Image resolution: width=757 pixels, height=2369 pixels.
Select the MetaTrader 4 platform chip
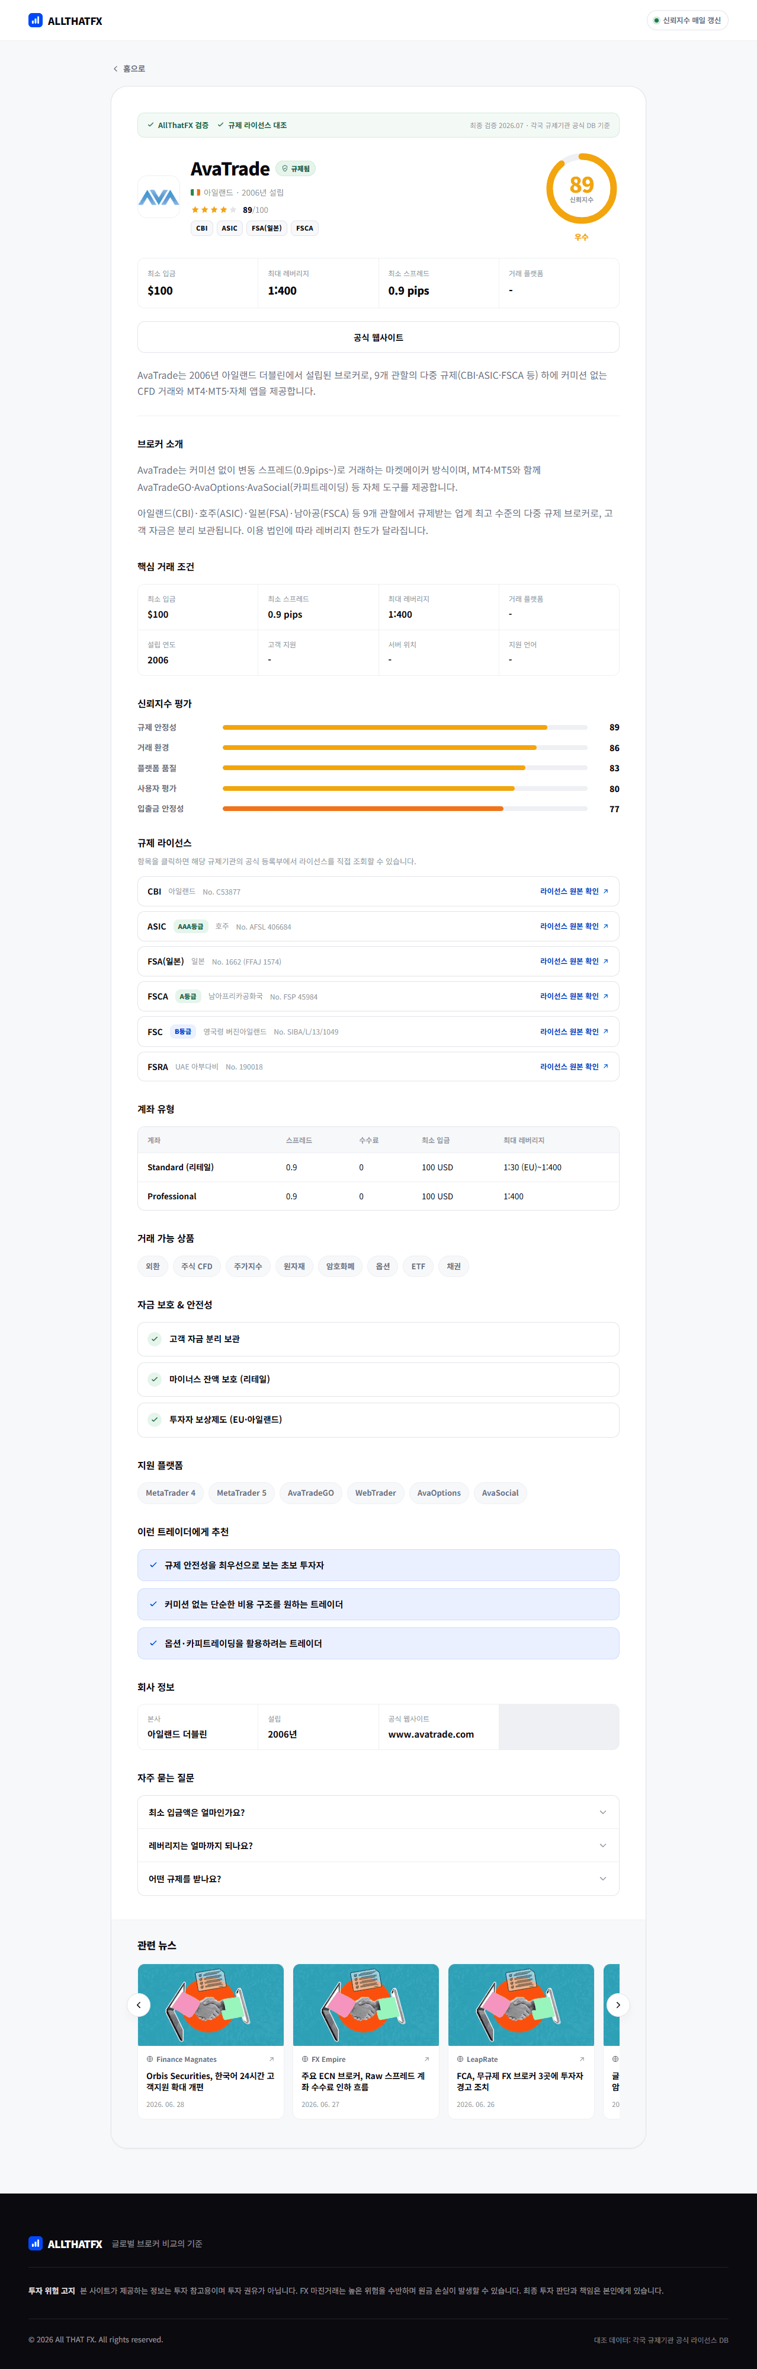(171, 1493)
